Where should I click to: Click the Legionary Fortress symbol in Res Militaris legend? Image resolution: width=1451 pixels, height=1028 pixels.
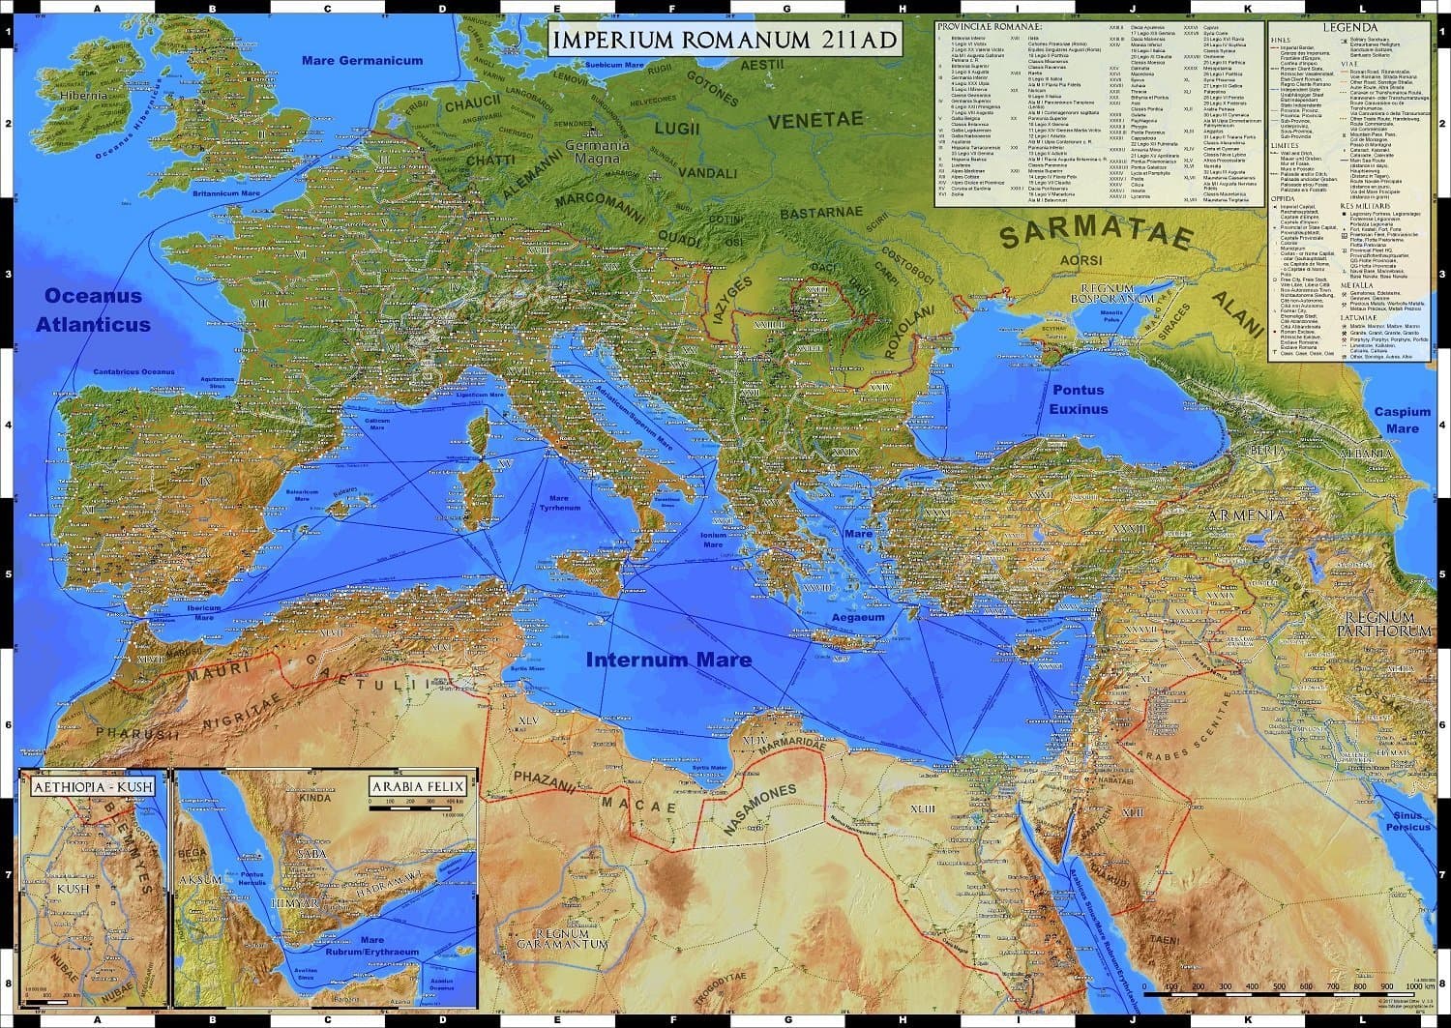pyautogui.click(x=1345, y=213)
